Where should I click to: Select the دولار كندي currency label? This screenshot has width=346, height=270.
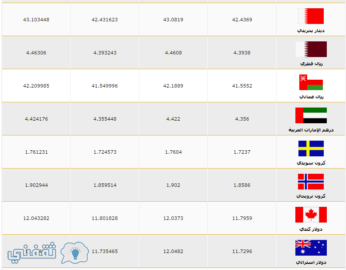point(311,229)
